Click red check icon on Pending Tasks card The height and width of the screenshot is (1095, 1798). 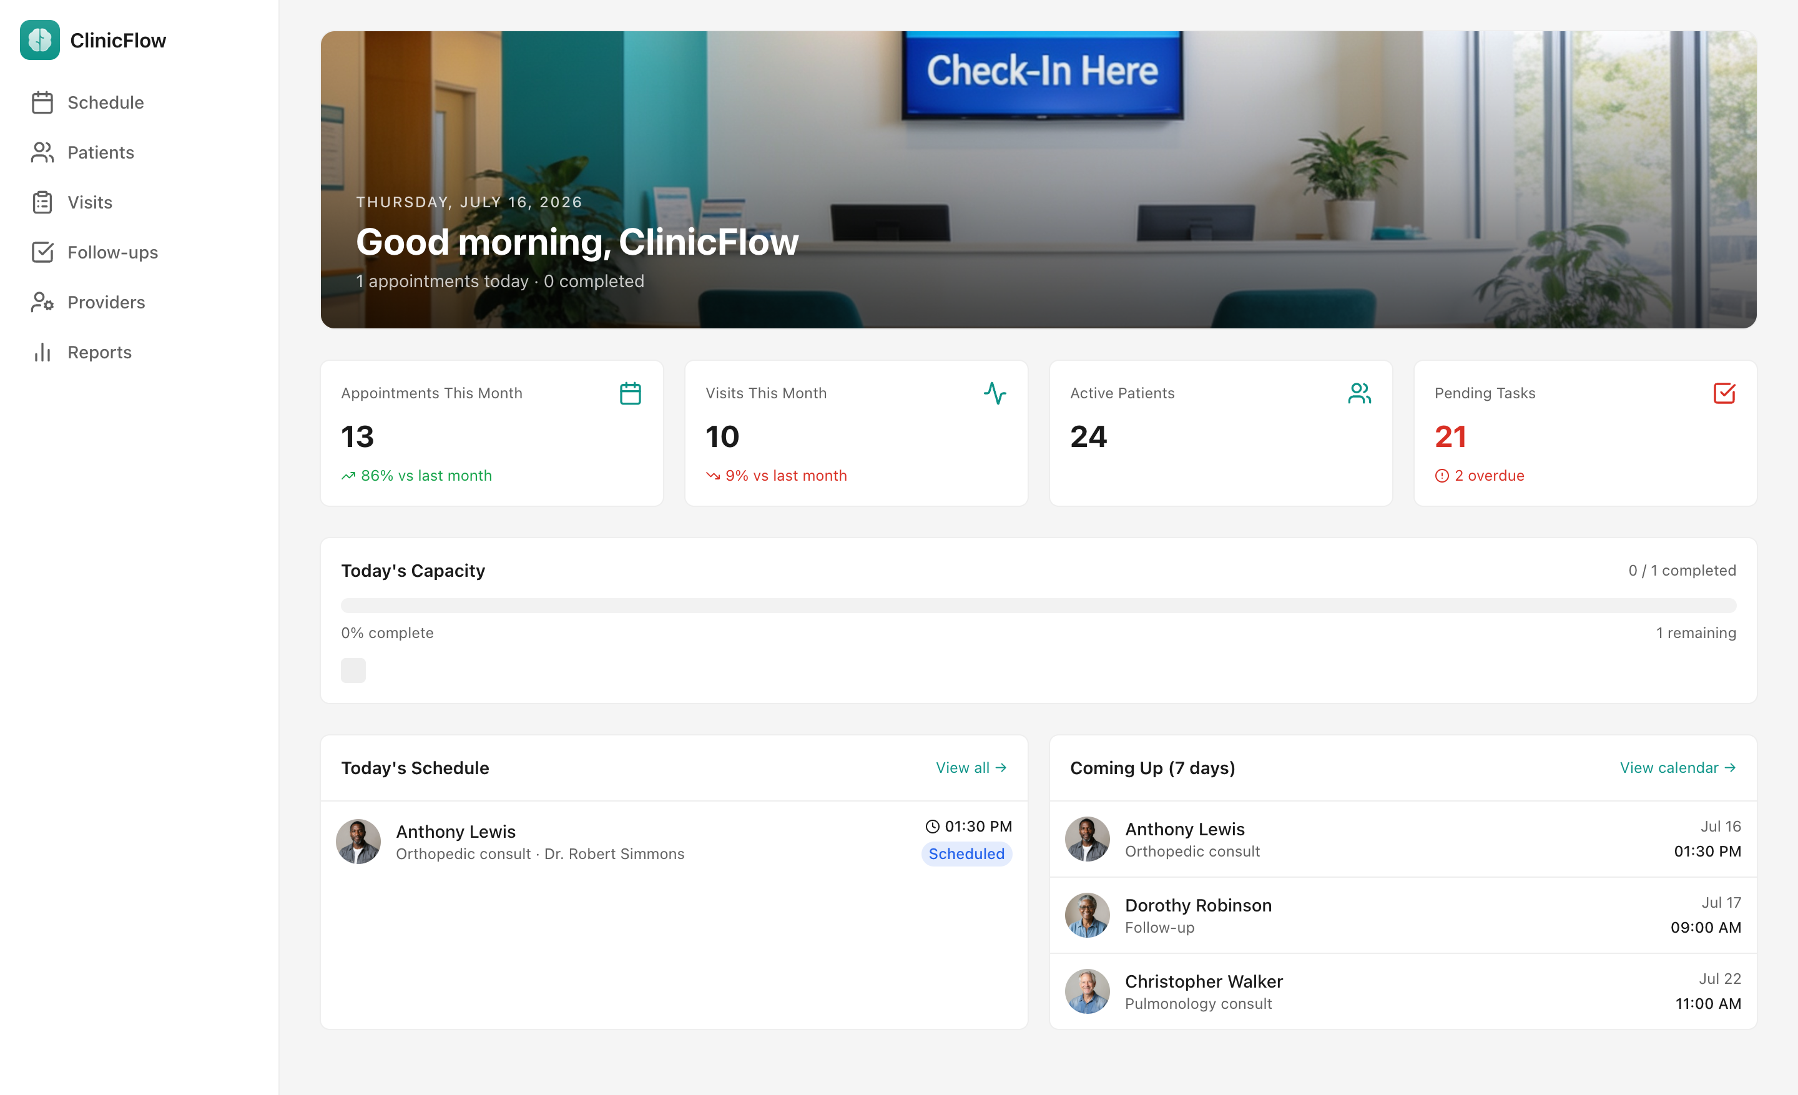pos(1724,393)
